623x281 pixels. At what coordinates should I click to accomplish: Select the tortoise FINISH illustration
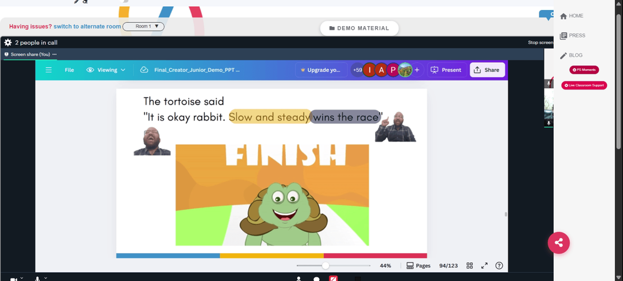[272, 195]
